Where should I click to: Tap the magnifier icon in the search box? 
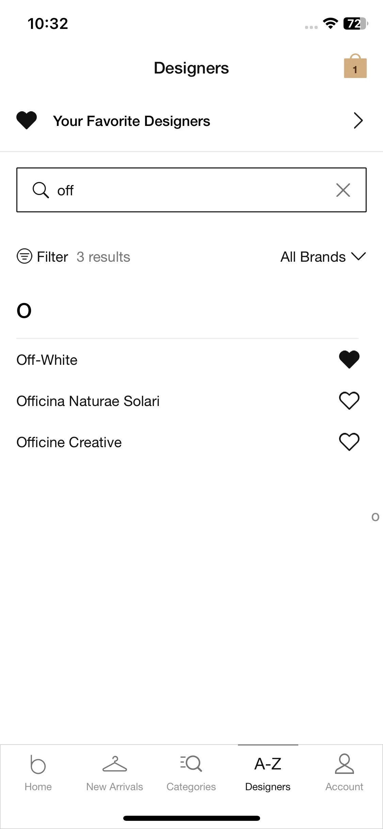point(41,190)
